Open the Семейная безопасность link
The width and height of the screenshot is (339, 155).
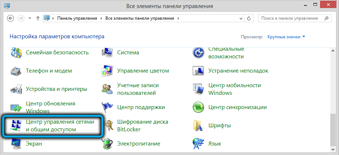pos(57,53)
